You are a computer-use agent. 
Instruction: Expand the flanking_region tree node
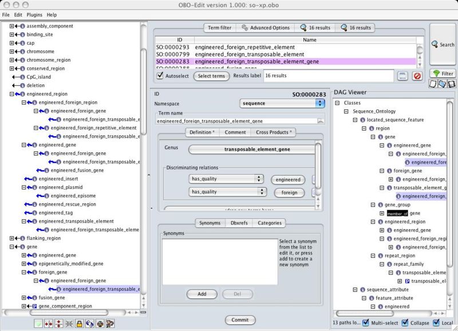pyautogui.click(x=11, y=238)
